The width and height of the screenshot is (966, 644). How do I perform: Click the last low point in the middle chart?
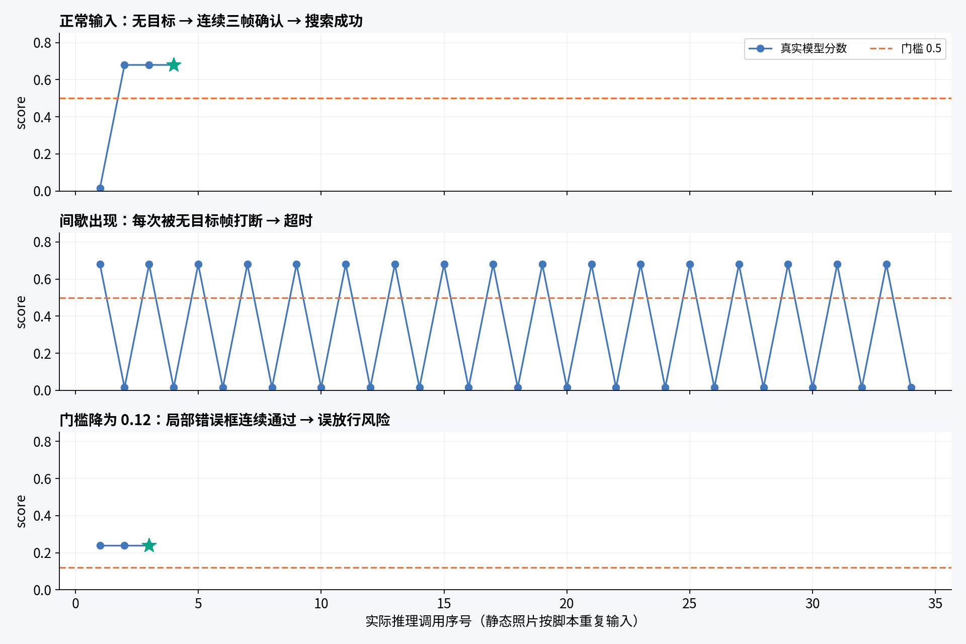(x=911, y=387)
